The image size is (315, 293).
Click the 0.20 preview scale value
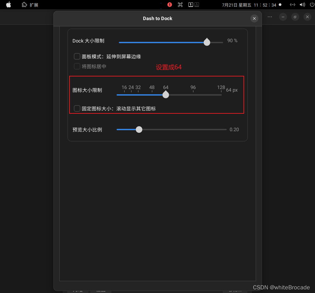click(234, 130)
